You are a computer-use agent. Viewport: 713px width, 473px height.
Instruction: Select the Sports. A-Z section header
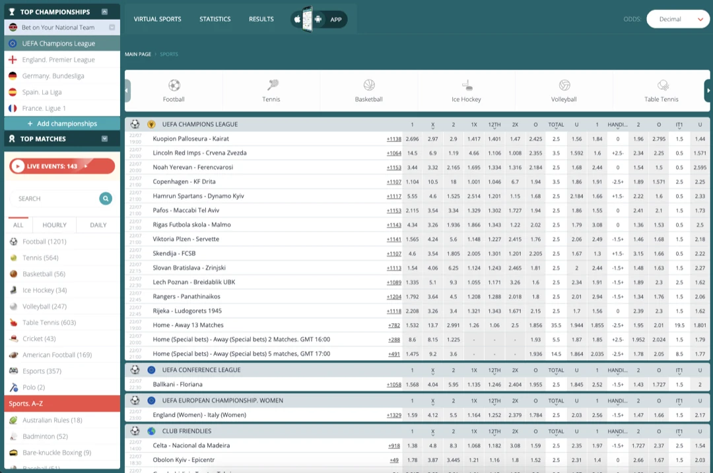pos(62,404)
